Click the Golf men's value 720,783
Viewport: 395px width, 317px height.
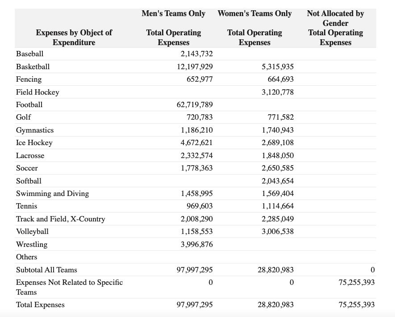200,117
